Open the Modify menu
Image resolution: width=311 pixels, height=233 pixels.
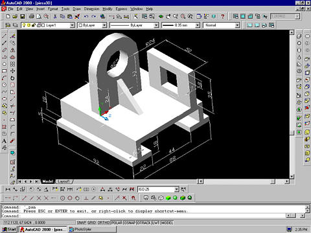click(108, 9)
